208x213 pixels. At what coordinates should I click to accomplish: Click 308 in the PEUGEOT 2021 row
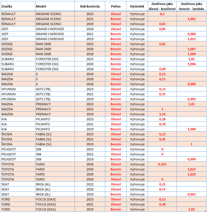(38, 154)
